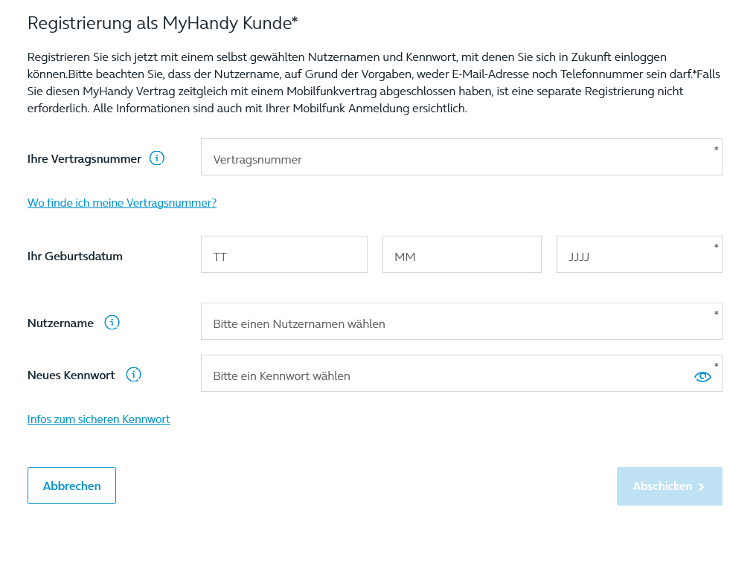Focus the Vertragsnummer input field
This screenshot has width=756, height=577.
pyautogui.click(x=461, y=157)
